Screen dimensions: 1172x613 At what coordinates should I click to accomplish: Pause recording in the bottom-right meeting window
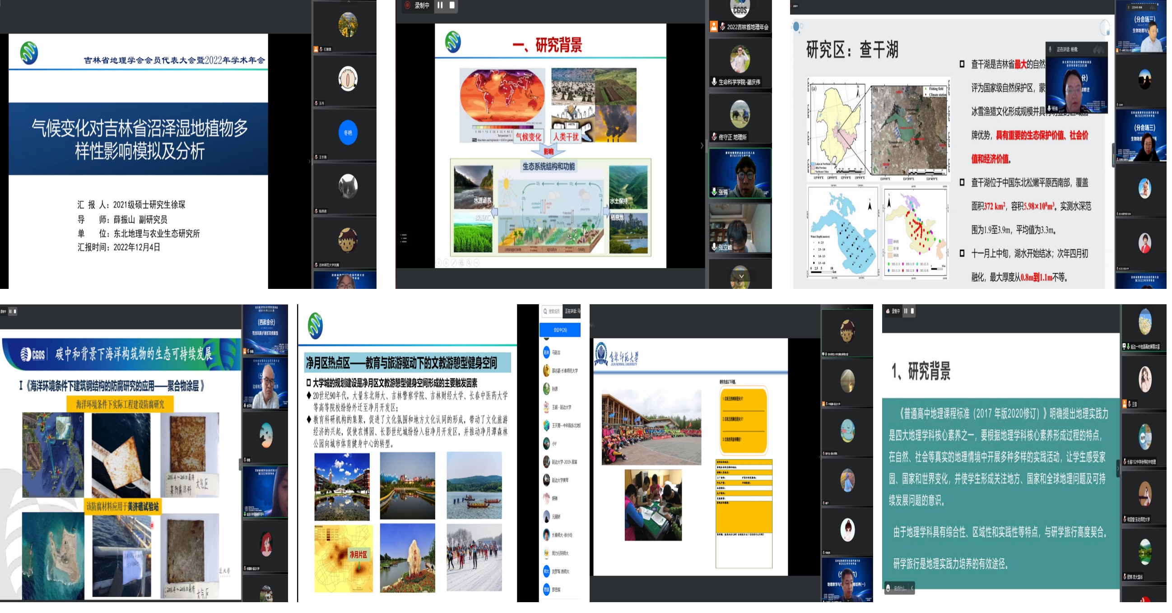click(x=905, y=311)
